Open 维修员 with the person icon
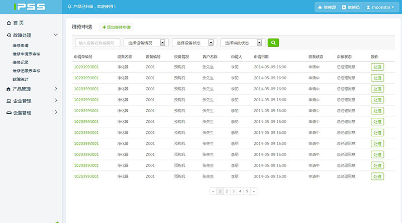 coord(350,8)
